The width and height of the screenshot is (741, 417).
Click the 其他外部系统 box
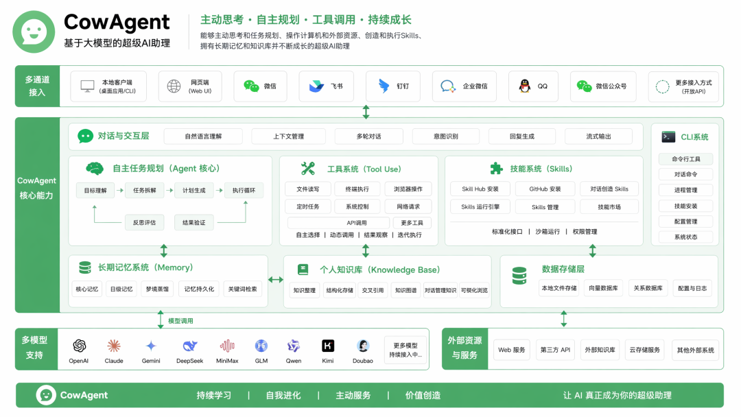point(696,350)
